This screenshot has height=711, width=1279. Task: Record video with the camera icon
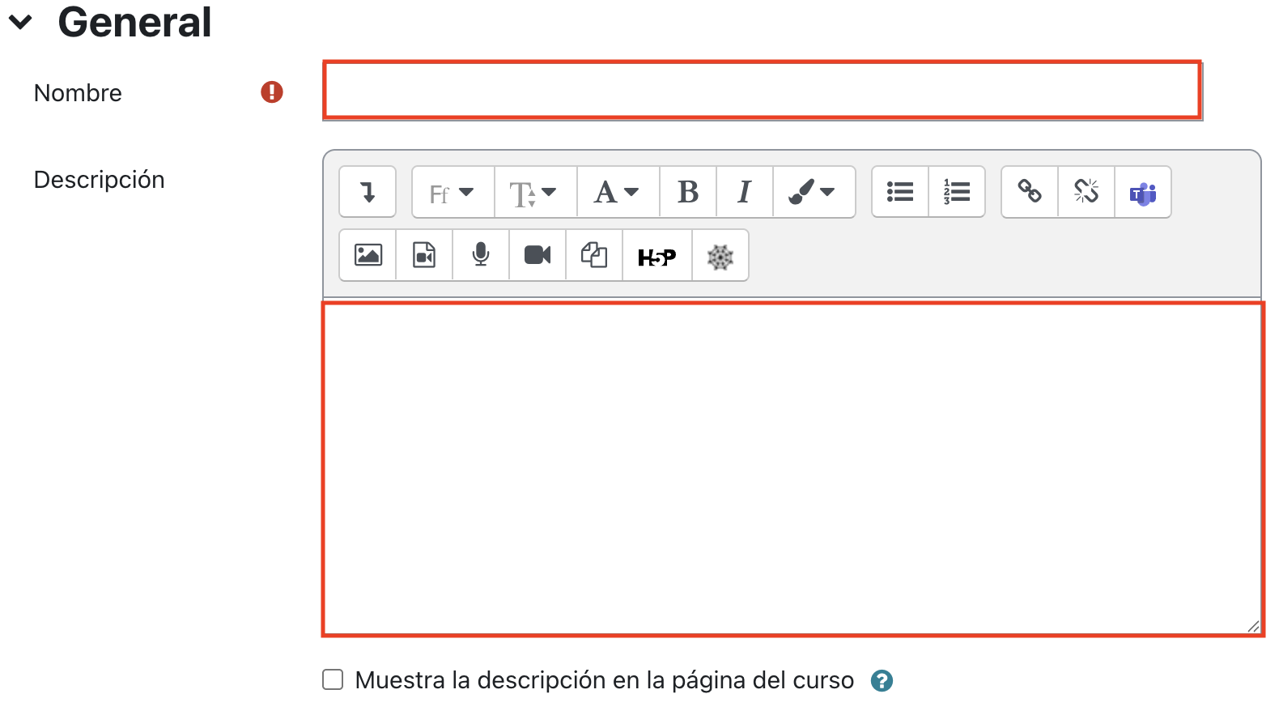pyautogui.click(x=538, y=255)
